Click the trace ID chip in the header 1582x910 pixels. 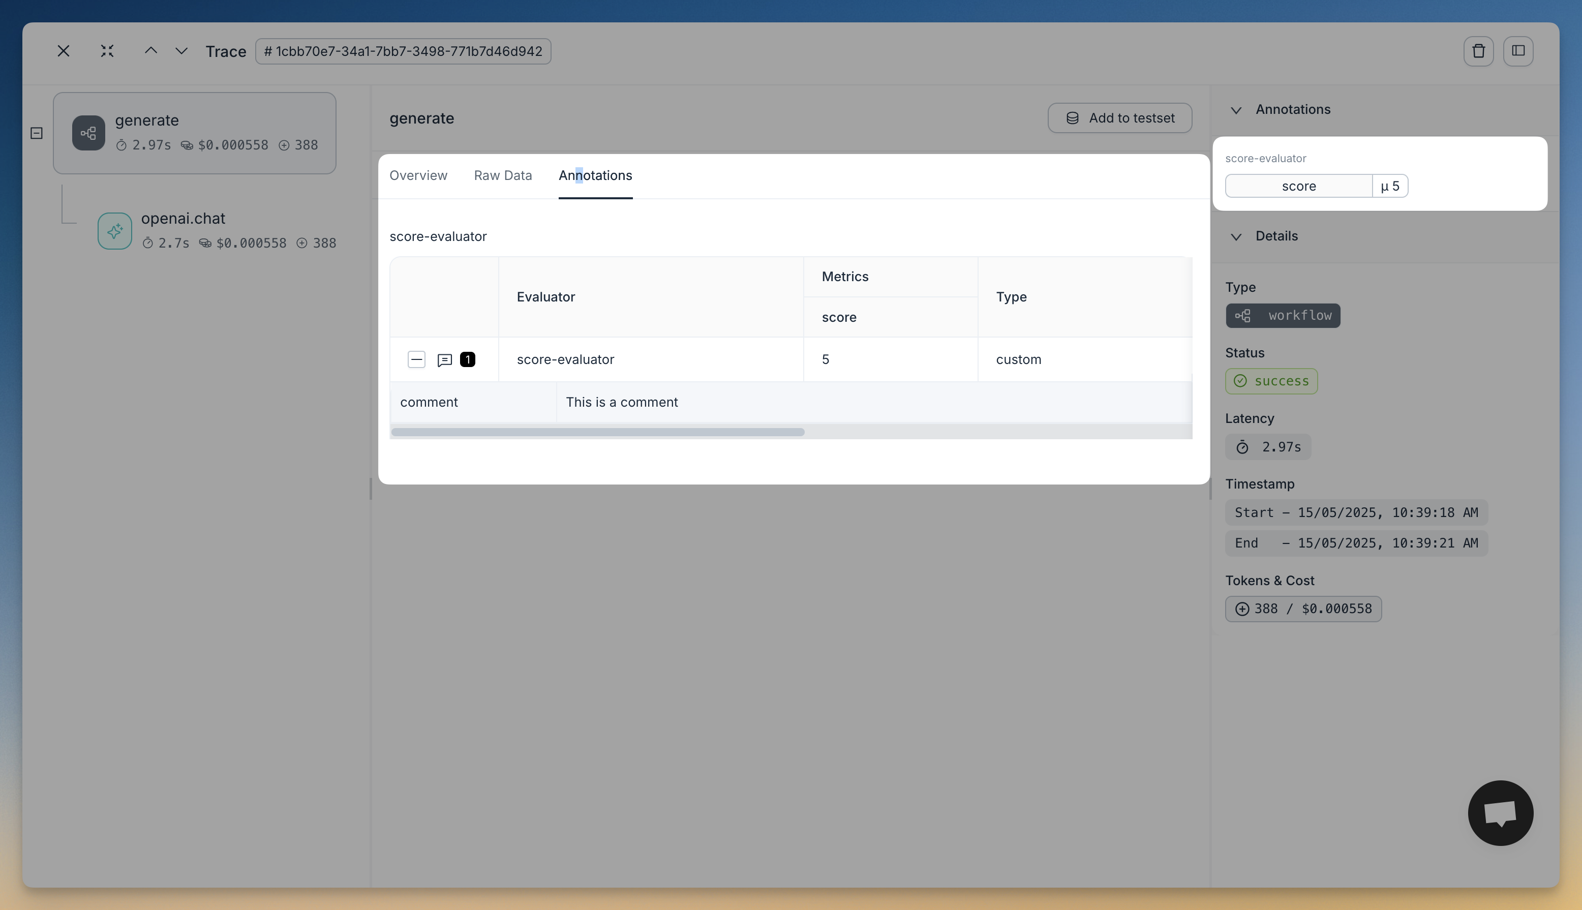403,51
